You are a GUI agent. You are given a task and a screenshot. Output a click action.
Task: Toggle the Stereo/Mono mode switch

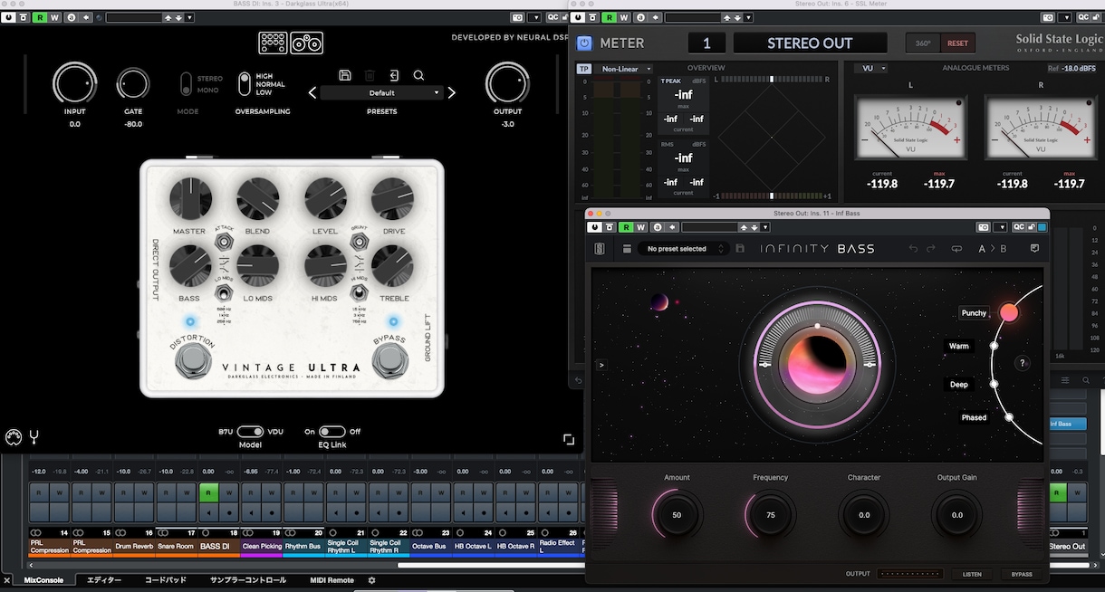coord(187,84)
